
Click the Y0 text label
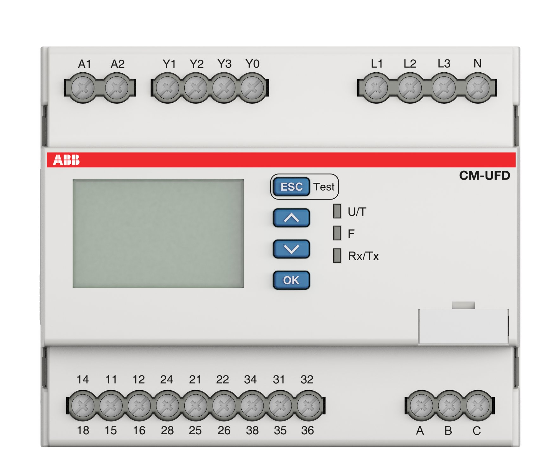point(252,64)
